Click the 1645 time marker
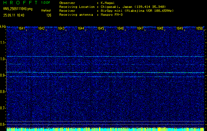207x131 pixels. pos(101,28)
